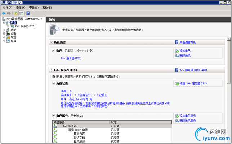Click the 状态 column header
Image resolution: width=232 pixels, height=144 pixels.
pos(141,122)
